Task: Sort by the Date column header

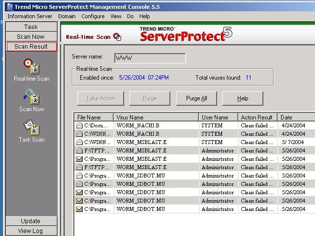Action: pyautogui.click(x=296, y=118)
